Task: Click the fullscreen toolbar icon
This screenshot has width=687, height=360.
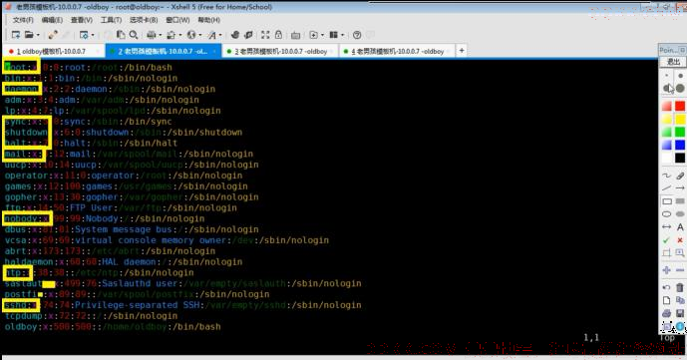Action: tap(265, 35)
